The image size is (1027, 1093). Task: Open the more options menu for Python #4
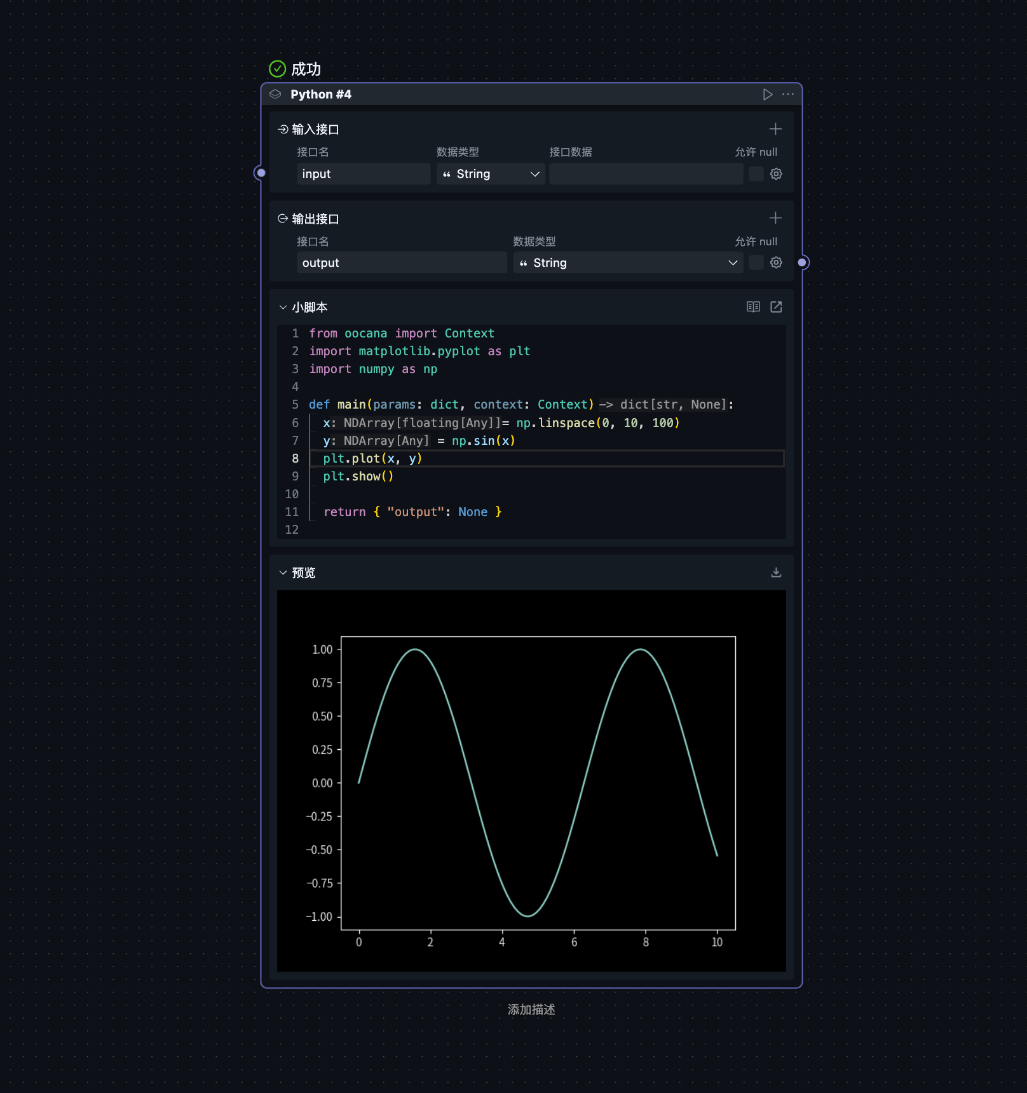[788, 95]
